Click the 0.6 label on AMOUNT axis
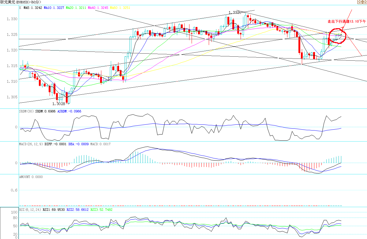 pos(14,190)
